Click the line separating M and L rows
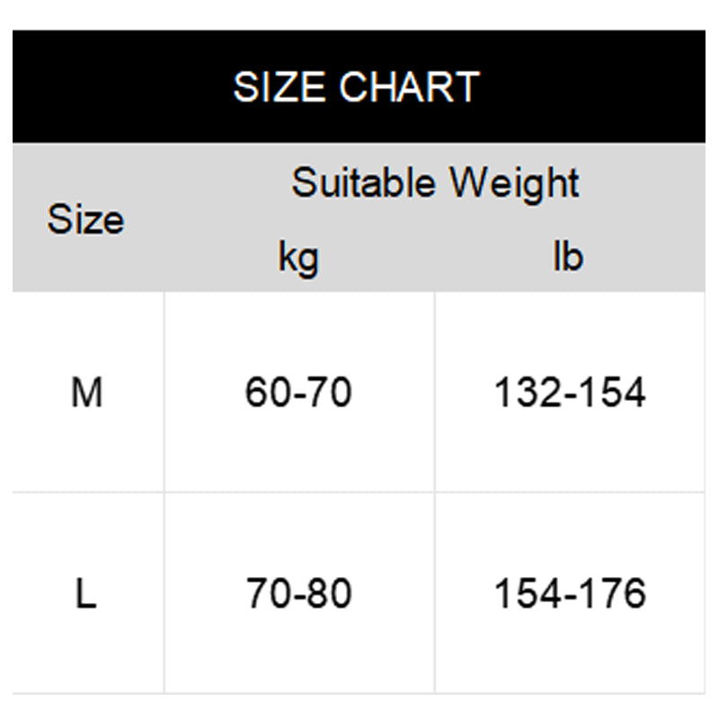Image resolution: width=719 pixels, height=719 pixels. (359, 493)
